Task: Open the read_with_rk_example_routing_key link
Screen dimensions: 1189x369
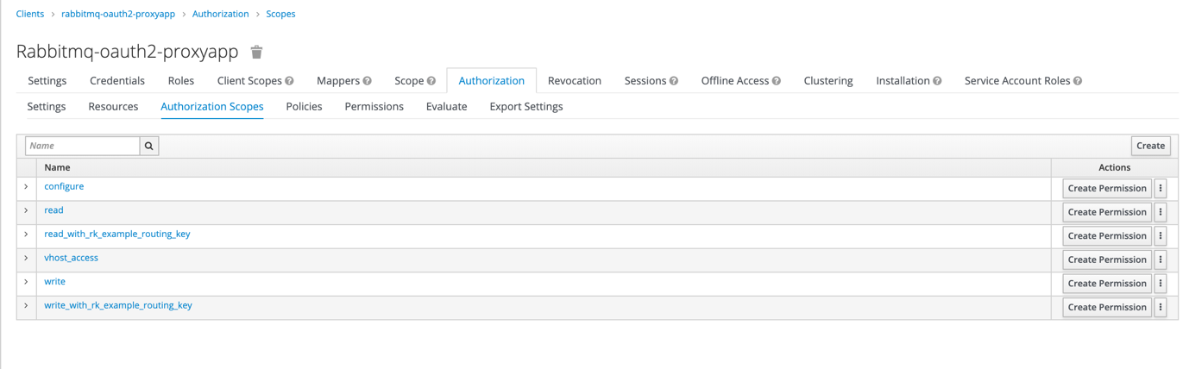Action: point(117,234)
